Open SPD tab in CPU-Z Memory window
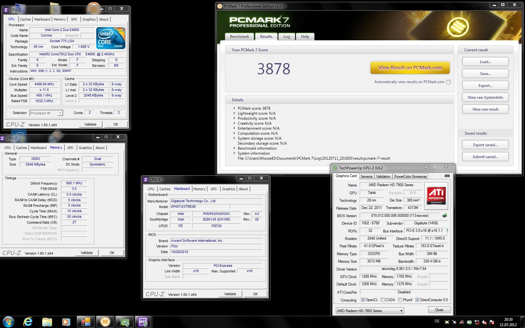 tap(70, 148)
